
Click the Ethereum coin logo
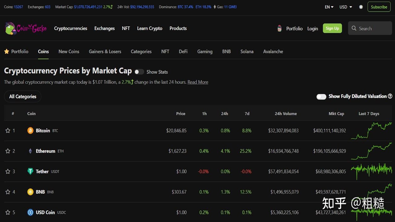coord(30,151)
